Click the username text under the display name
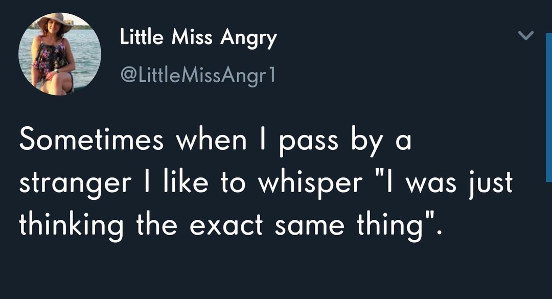 click(197, 76)
